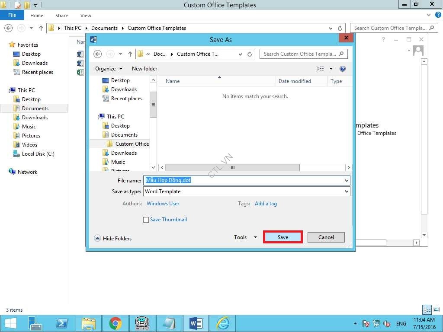Viewport: 443px width, 332px height.
Task: Open the View ribbon tab
Action: pyautogui.click(x=86, y=15)
